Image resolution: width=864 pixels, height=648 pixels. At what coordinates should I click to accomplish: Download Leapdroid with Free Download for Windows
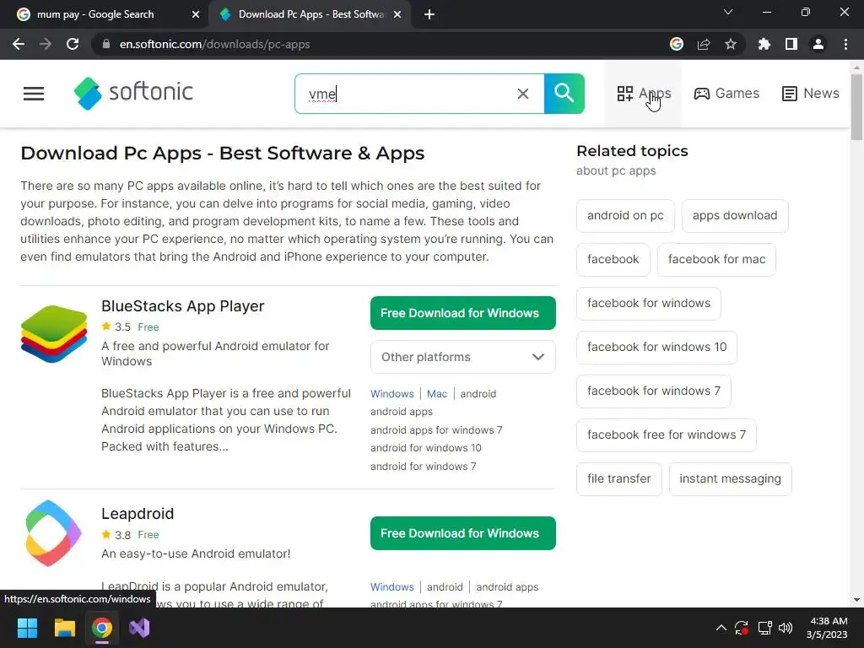(463, 533)
